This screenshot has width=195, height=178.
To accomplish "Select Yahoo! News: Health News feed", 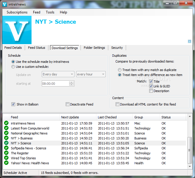I will click(x=94, y=163).
